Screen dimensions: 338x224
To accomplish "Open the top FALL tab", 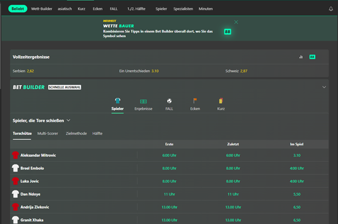I will click(113, 9).
